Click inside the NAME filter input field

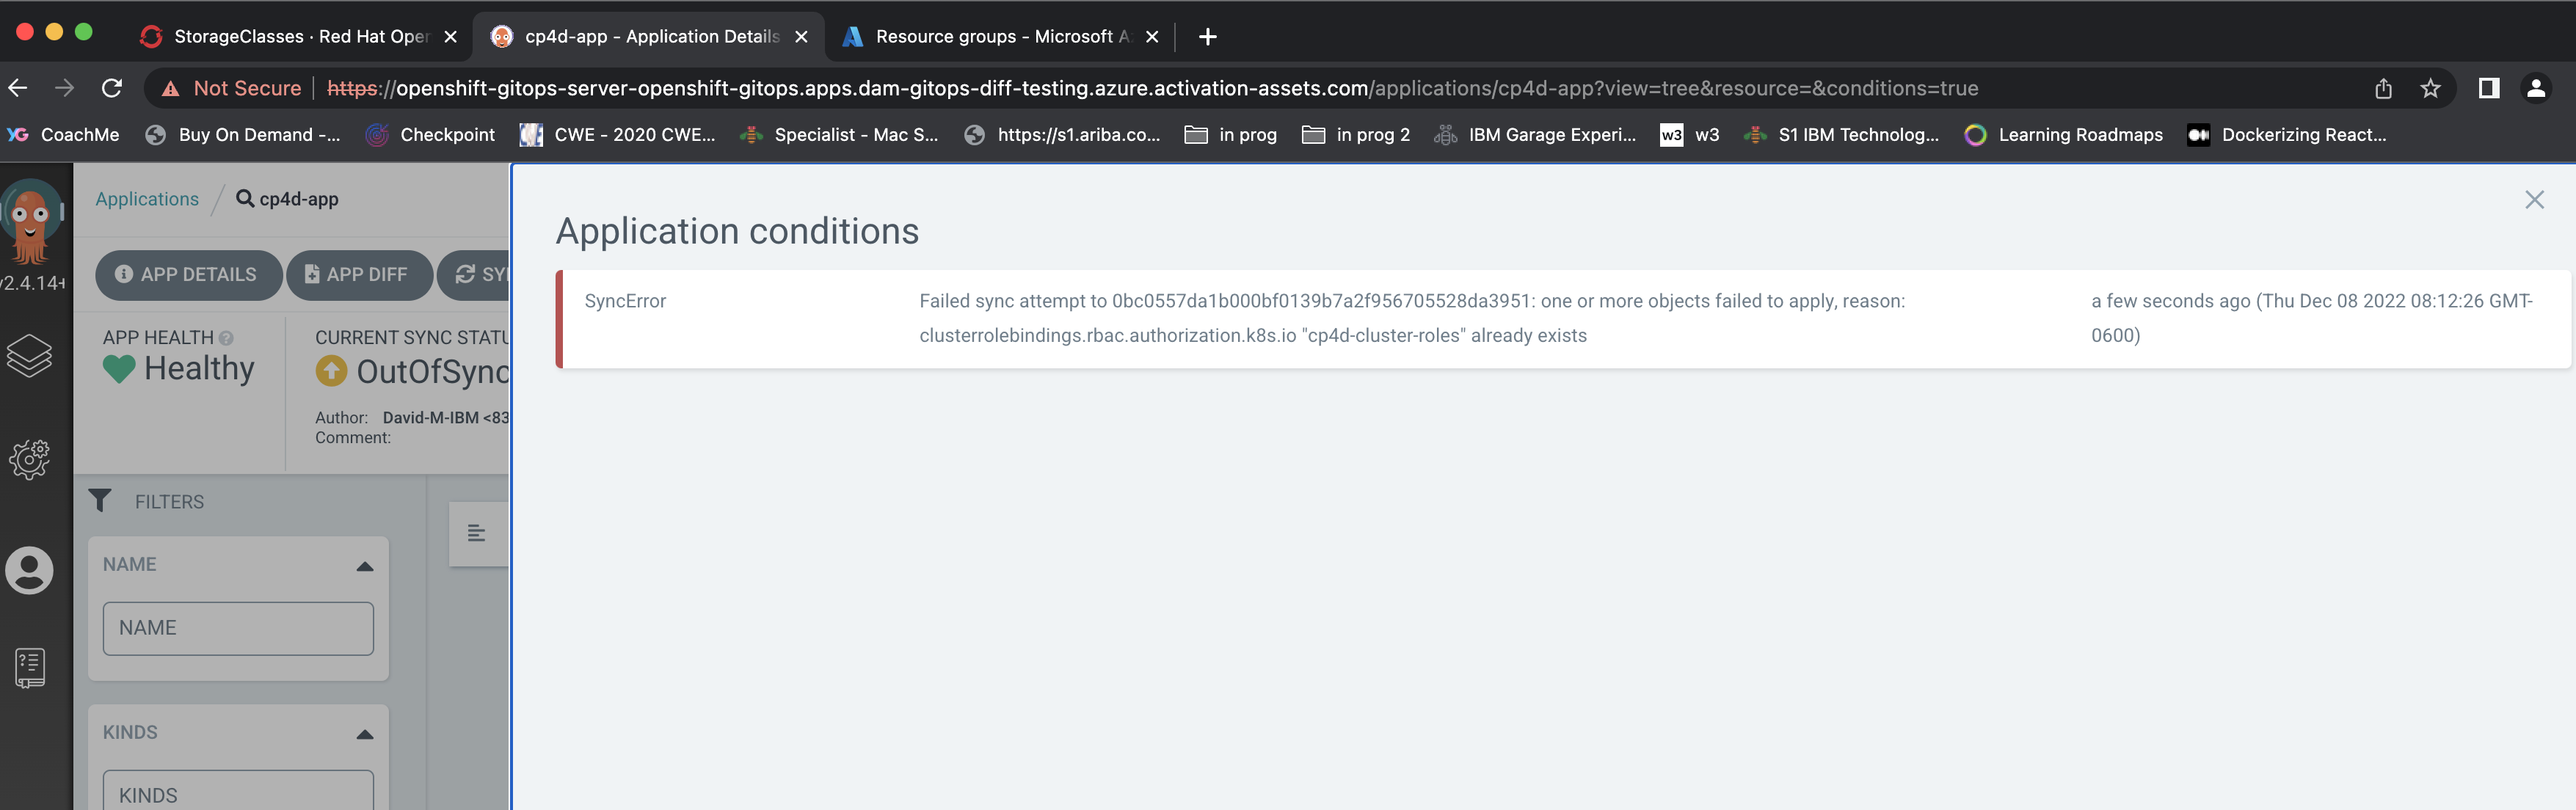pos(237,628)
